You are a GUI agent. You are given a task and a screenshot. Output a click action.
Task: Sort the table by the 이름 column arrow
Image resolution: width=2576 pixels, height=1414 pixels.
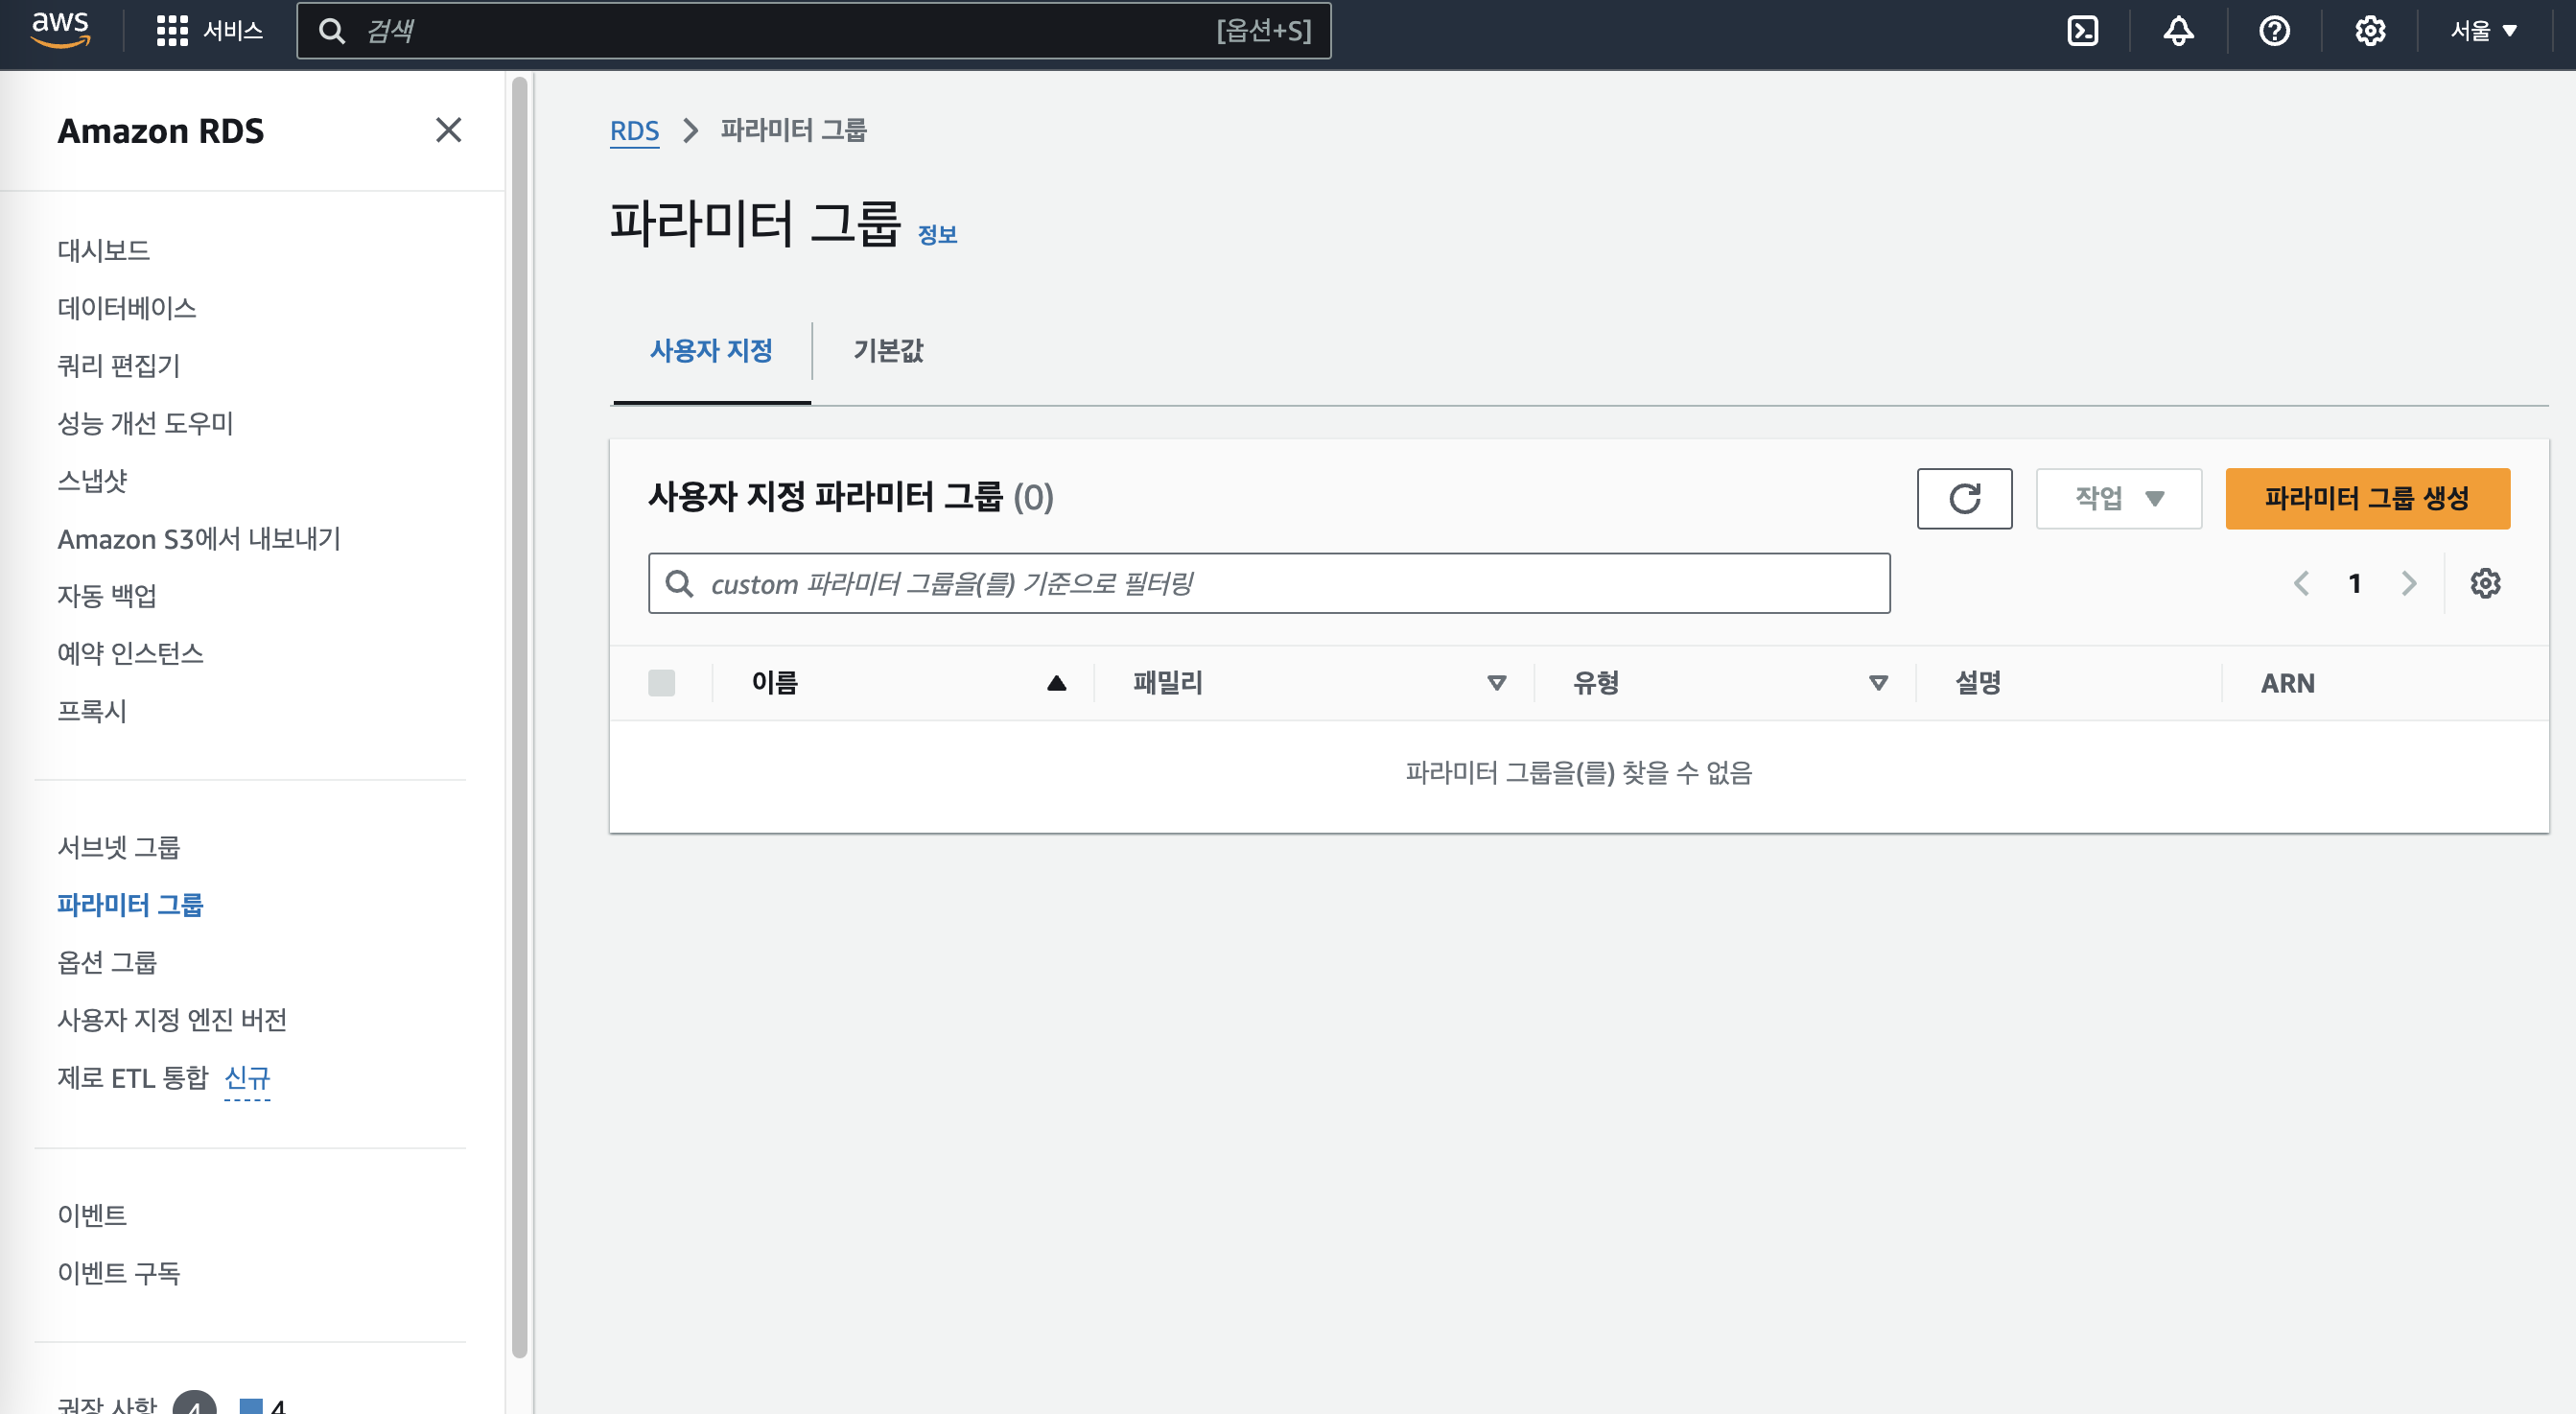click(x=1056, y=683)
